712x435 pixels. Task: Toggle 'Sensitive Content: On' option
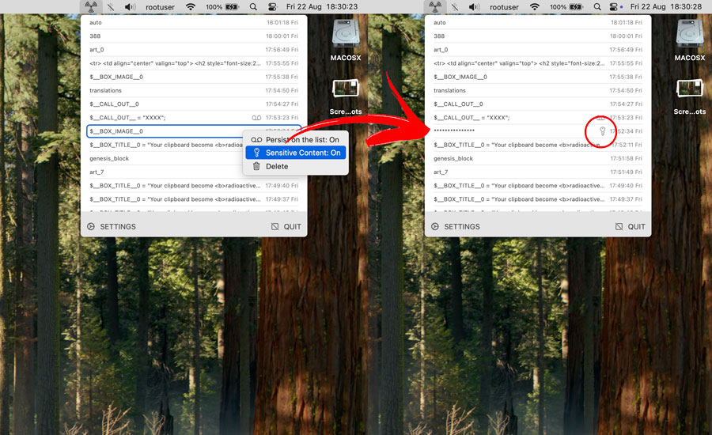[296, 153]
